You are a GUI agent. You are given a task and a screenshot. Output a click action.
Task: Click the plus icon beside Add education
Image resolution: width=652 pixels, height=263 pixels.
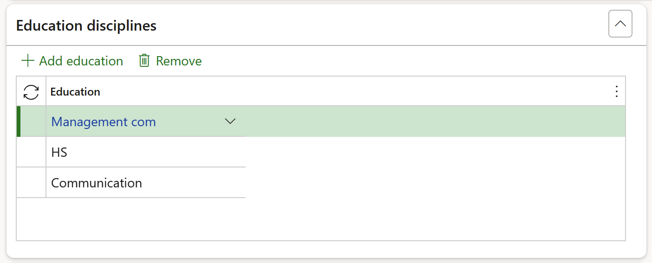[x=28, y=61]
